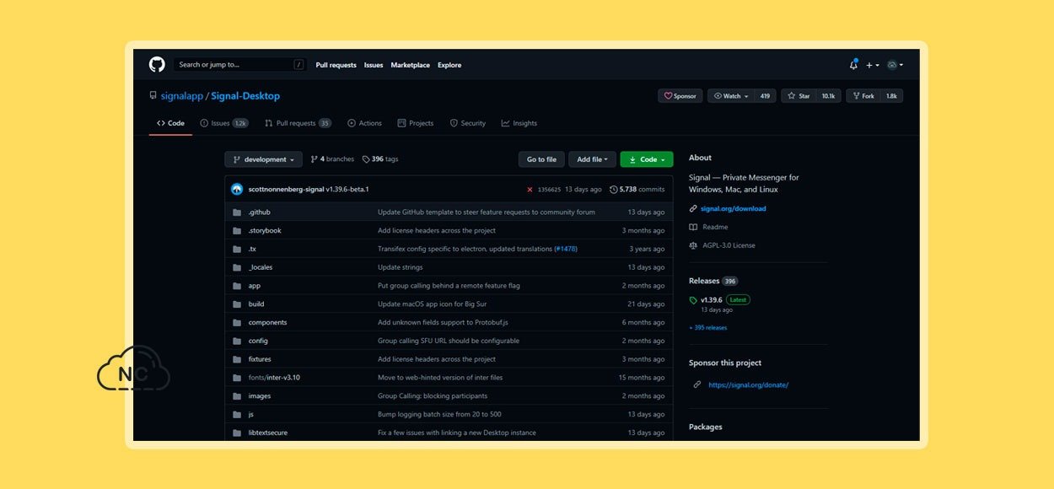Open commit 'Bump logging batch size from 20 to 500'
The width and height of the screenshot is (1054, 489).
(439, 415)
